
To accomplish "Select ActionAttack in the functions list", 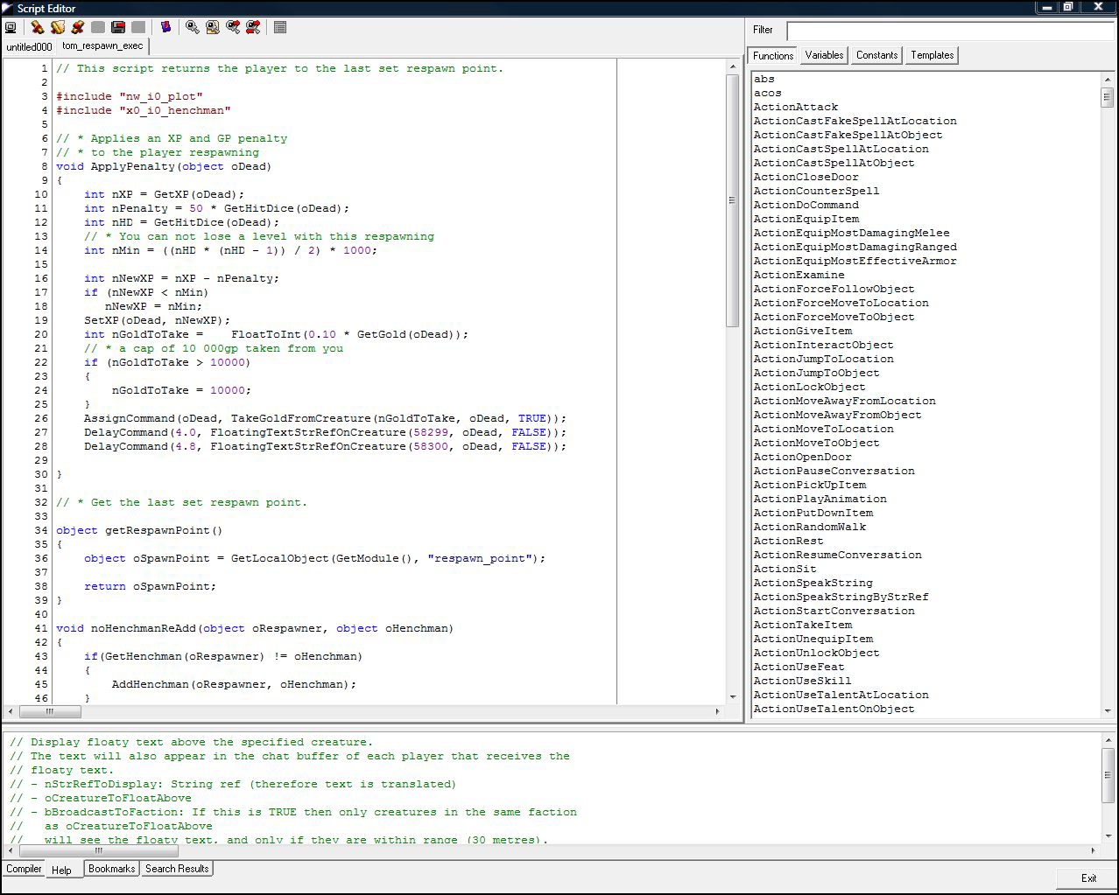I will (x=795, y=107).
